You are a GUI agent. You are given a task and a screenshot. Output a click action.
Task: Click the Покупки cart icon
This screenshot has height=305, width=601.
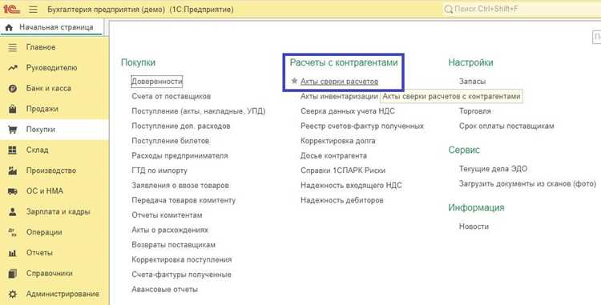[13, 130]
